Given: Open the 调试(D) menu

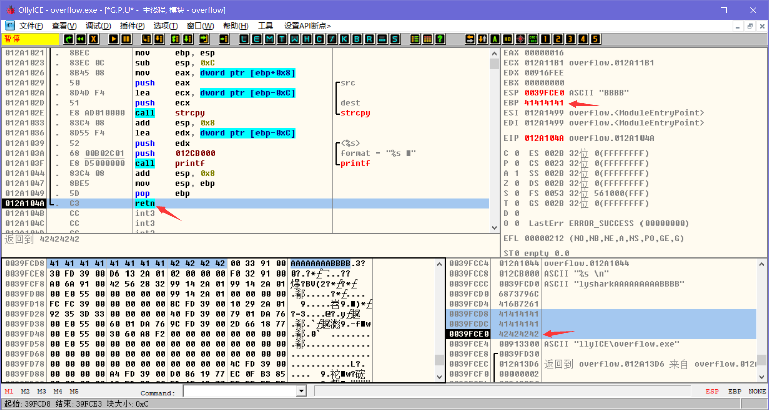Looking at the screenshot, I should click(98, 26).
